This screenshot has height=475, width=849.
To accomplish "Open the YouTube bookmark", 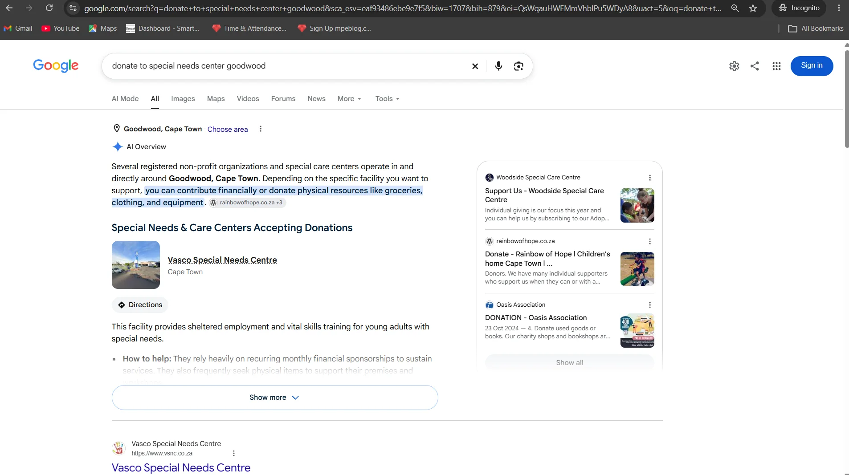I will [60, 28].
